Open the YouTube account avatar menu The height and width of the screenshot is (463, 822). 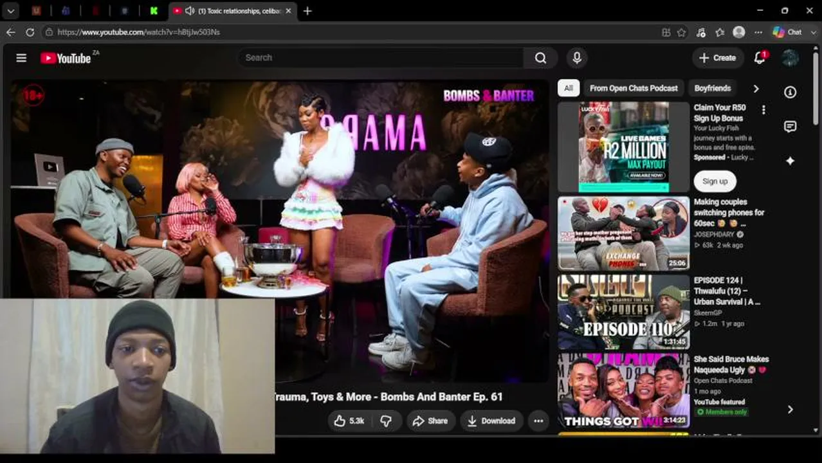(790, 58)
